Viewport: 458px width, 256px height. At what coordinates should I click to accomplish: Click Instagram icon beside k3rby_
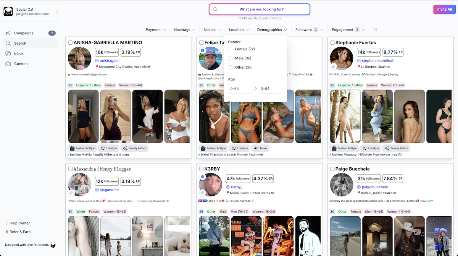click(x=228, y=187)
